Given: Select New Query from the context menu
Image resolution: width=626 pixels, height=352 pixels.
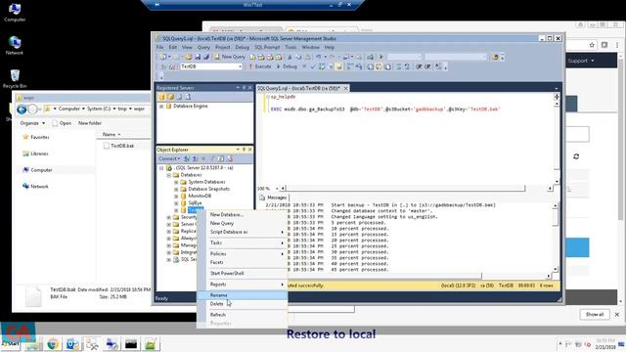Looking at the screenshot, I should click(242, 224).
